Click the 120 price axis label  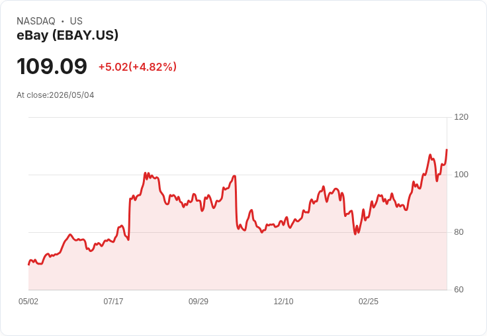[461, 117]
